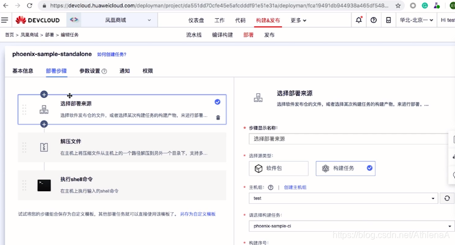Viewport: 455px width, 245px height.
Task: Switch to 发布 sub-tab
Action: [270, 35]
